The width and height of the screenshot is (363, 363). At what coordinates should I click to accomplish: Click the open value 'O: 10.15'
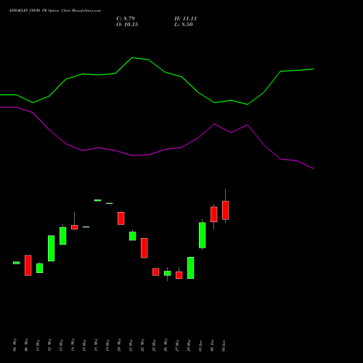(127, 25)
